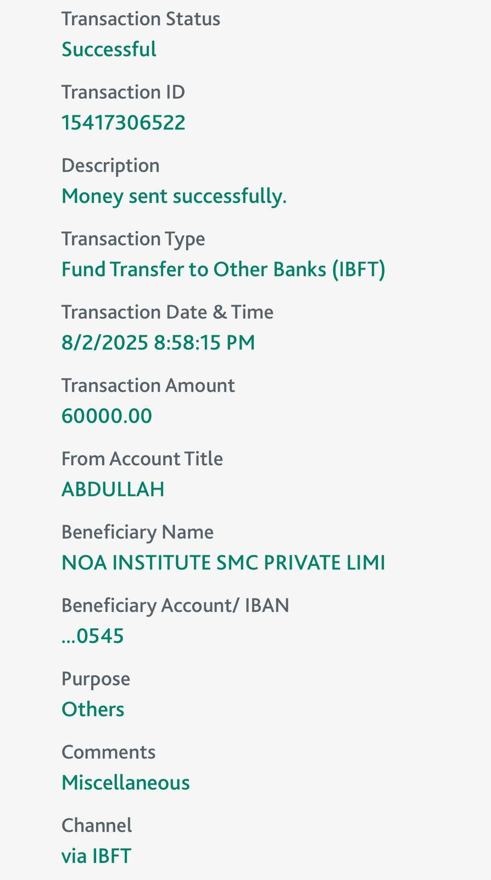
Task: Click the Beneficiary Name label
Action: click(137, 532)
